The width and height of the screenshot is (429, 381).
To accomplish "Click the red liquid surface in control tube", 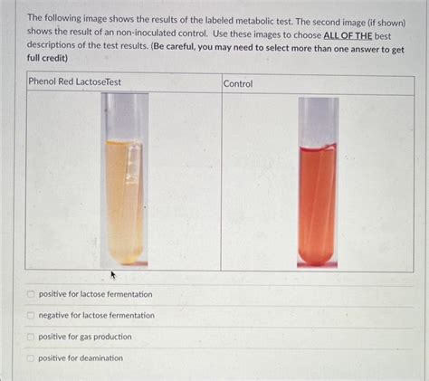I will pos(318,148).
